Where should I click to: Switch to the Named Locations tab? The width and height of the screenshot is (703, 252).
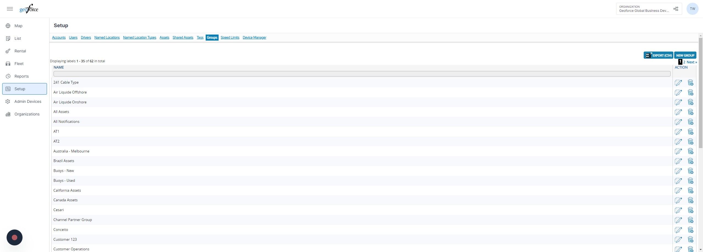pyautogui.click(x=107, y=38)
